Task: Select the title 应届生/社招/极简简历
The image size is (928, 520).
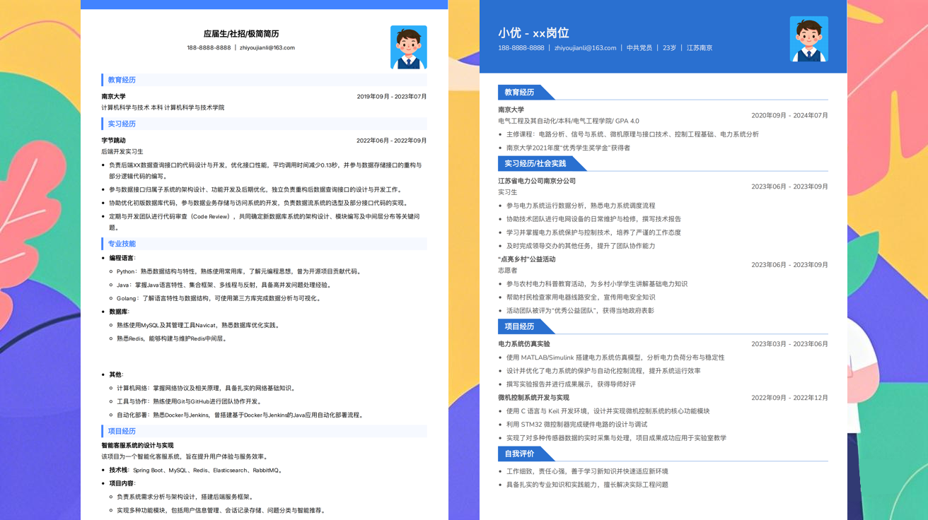Action: click(x=241, y=33)
